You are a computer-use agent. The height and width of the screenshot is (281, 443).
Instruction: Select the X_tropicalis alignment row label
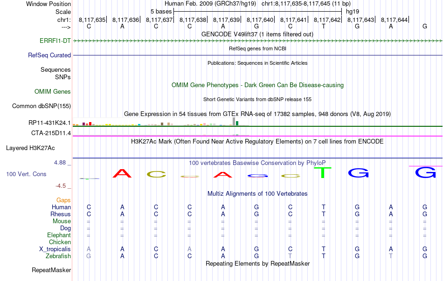coord(55,249)
